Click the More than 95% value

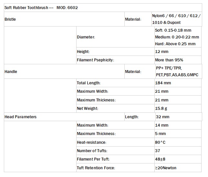tap(169, 60)
